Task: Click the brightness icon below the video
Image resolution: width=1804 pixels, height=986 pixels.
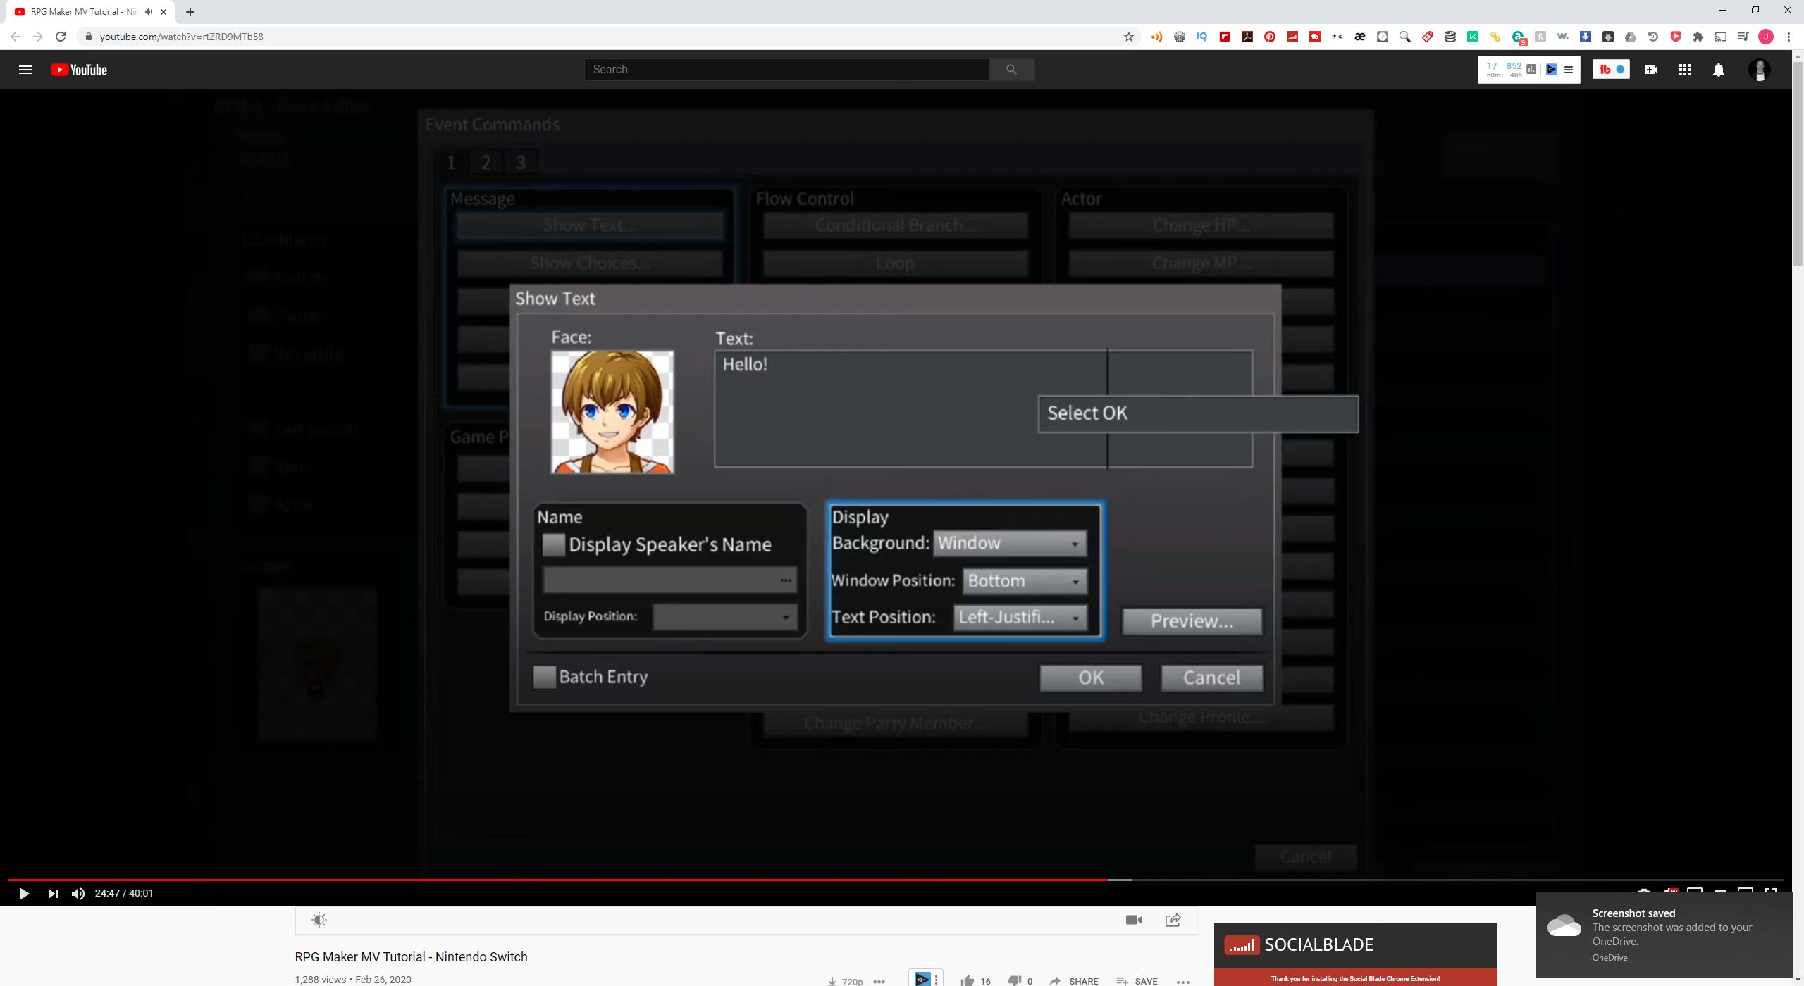Action: click(319, 920)
